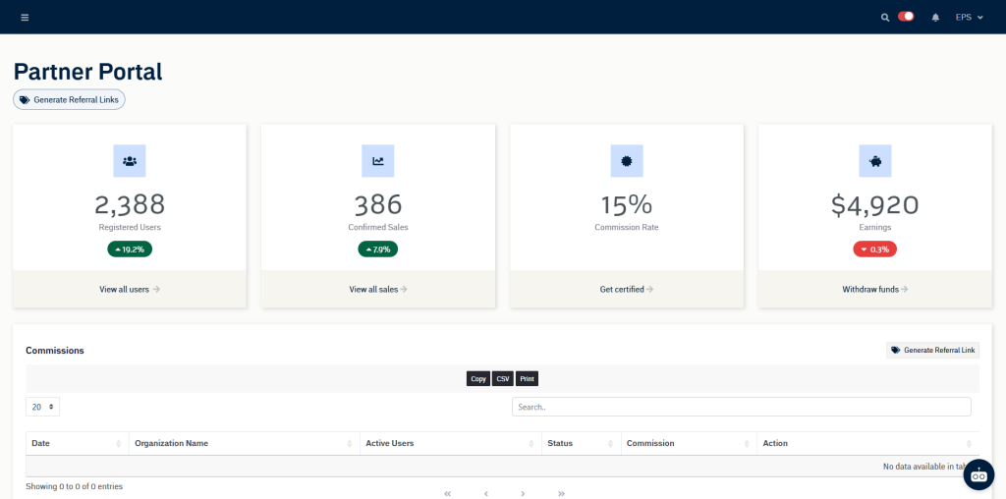Export the commissions table as CSV
The image size is (1006, 499).
pyautogui.click(x=502, y=378)
